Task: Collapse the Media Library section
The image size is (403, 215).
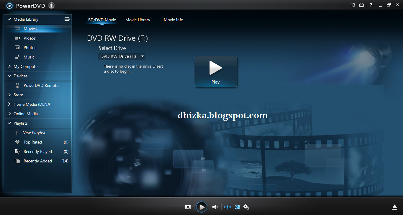Action: (9, 19)
